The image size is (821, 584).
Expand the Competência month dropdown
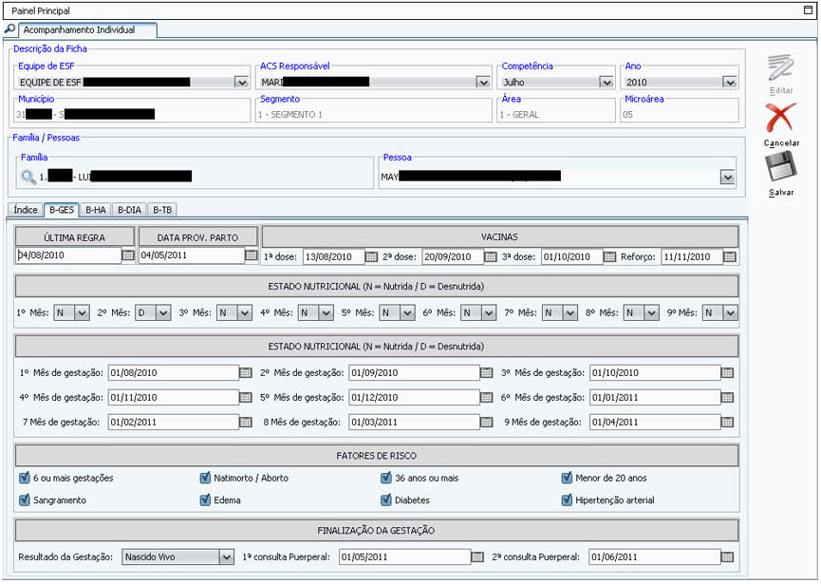coord(606,83)
